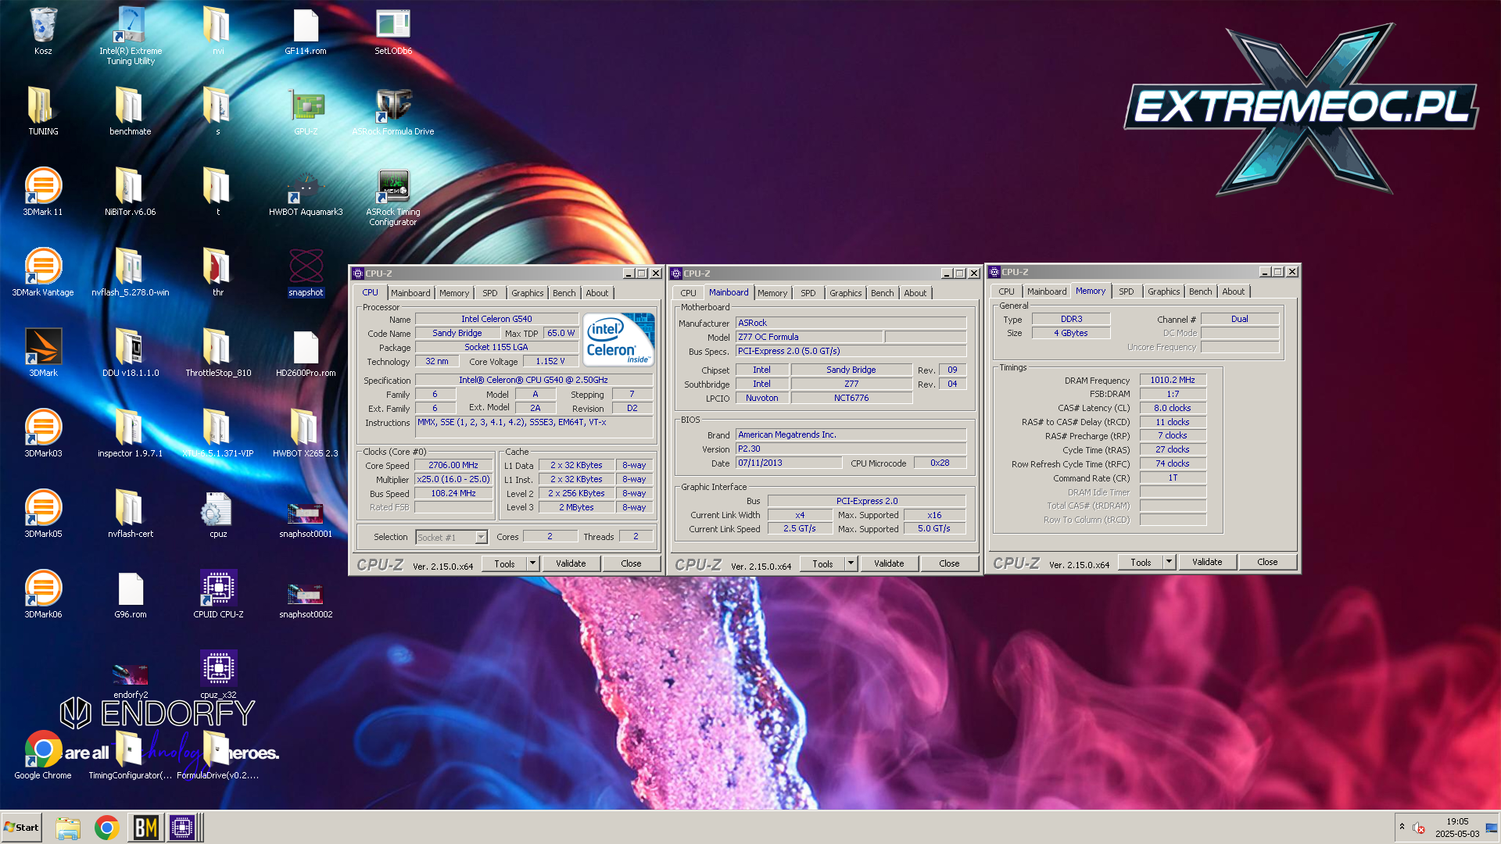Image resolution: width=1501 pixels, height=844 pixels.
Task: Launch cpuz_x32 application icon
Action: (218, 675)
